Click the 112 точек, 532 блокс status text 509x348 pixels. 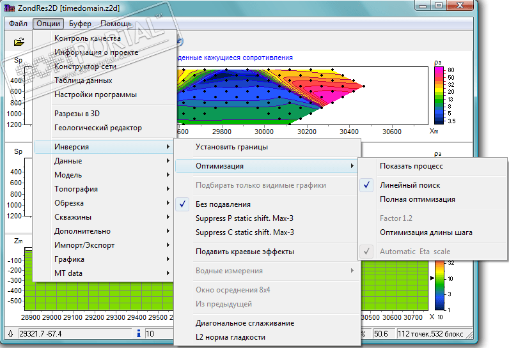431,334
